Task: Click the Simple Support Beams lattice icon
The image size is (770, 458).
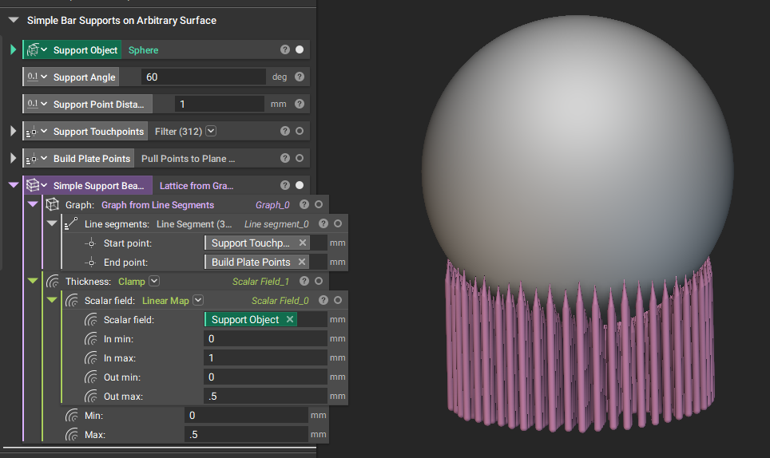Action: pos(33,185)
